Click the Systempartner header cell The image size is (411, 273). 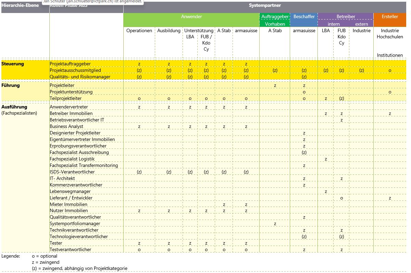pyautogui.click(x=265, y=6)
